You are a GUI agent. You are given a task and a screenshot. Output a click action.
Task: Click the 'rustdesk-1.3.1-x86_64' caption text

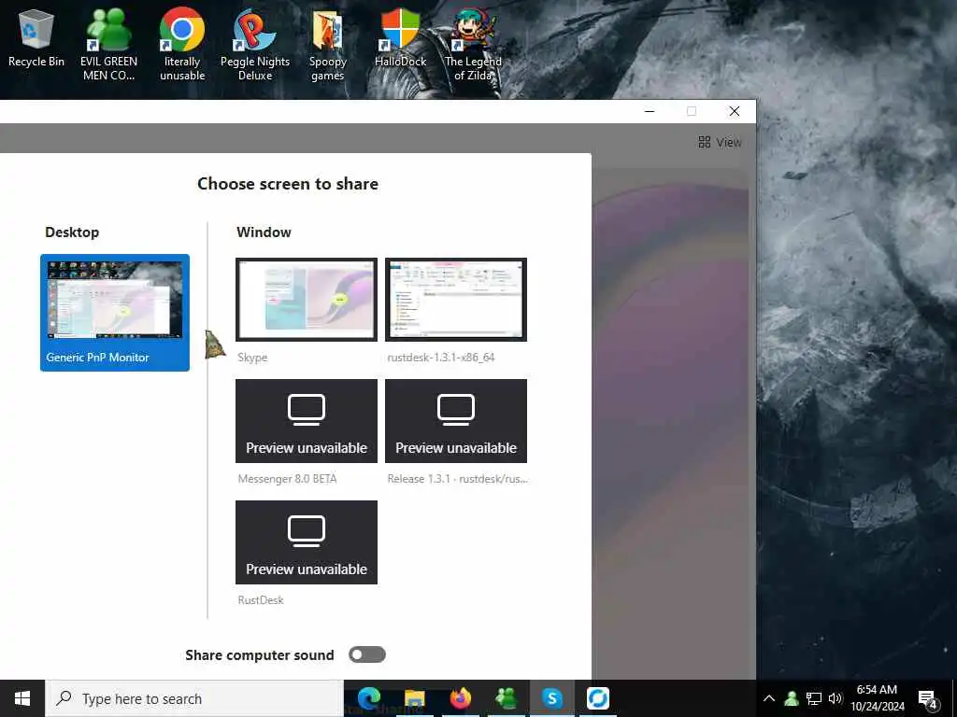coord(441,358)
